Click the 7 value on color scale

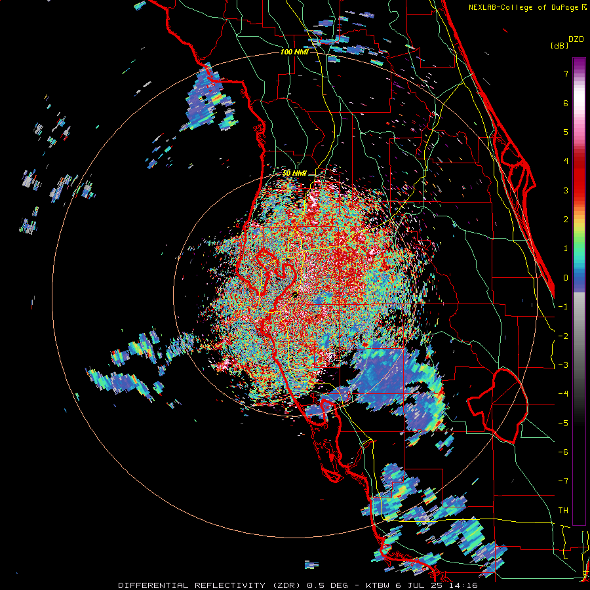pos(566,73)
